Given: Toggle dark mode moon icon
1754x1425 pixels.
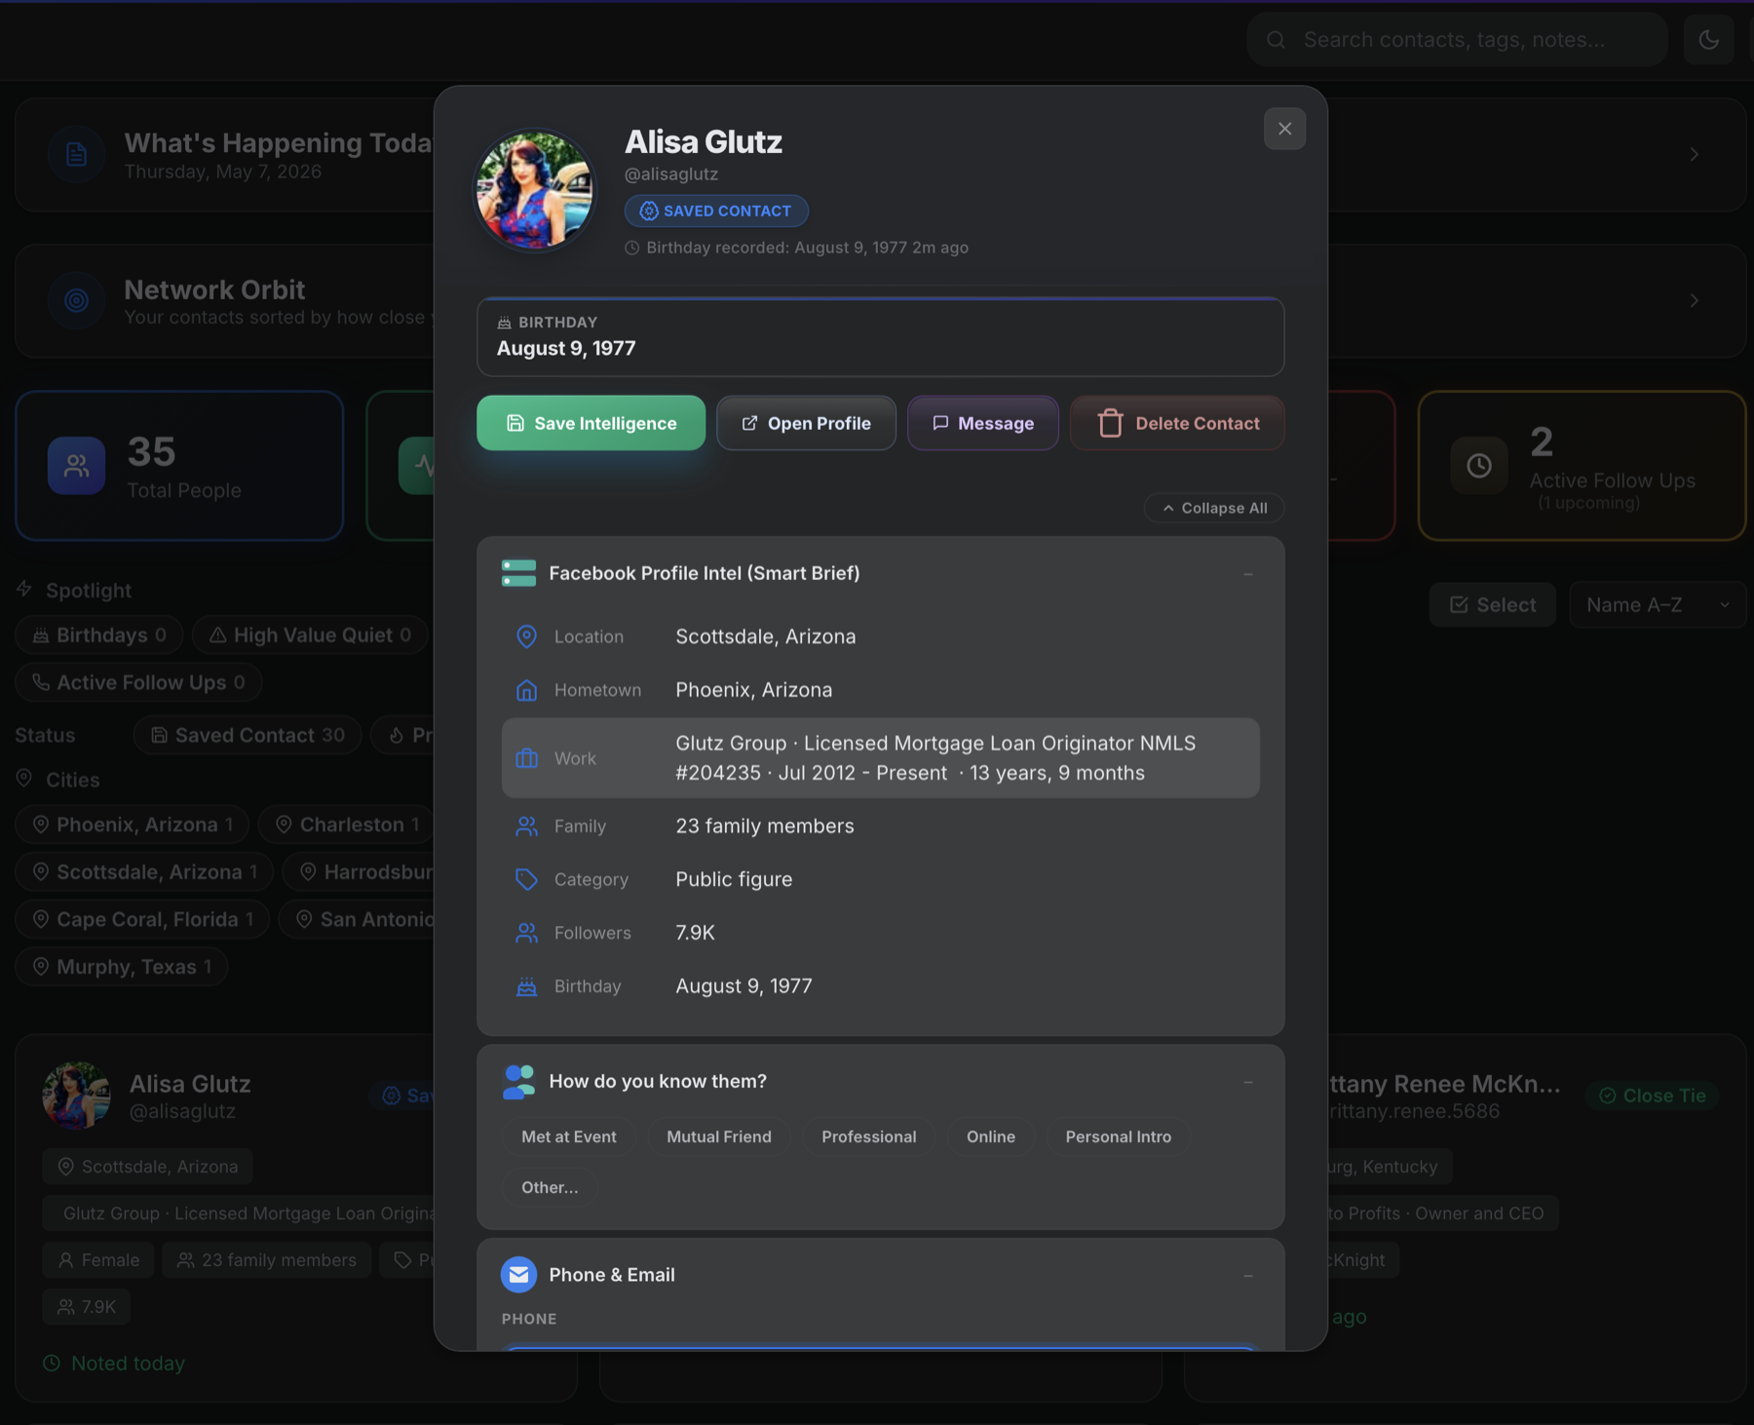Looking at the screenshot, I should click(x=1708, y=39).
